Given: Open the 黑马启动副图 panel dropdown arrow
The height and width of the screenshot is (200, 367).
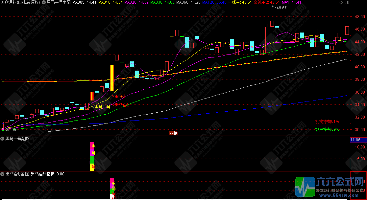Looking at the screenshot, I should tap(3, 174).
